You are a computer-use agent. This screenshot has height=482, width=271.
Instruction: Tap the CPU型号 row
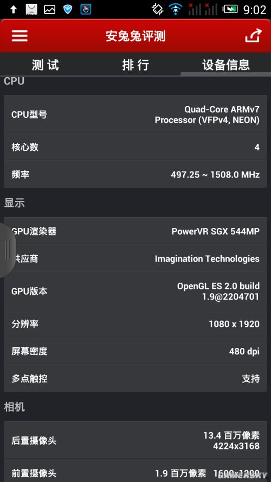135,115
